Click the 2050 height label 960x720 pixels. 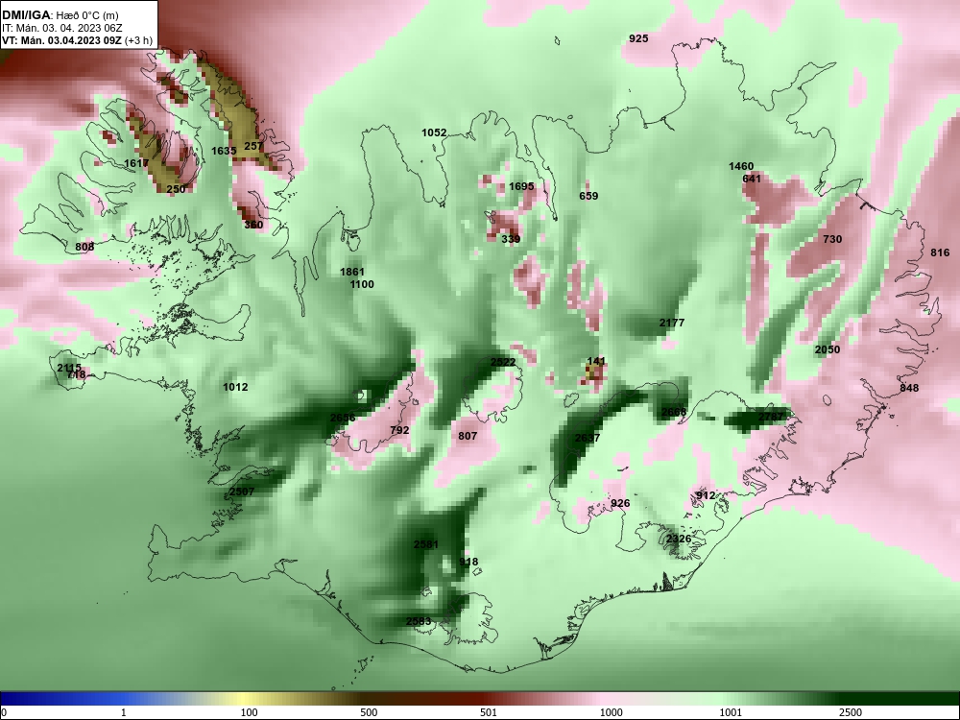[x=828, y=350]
